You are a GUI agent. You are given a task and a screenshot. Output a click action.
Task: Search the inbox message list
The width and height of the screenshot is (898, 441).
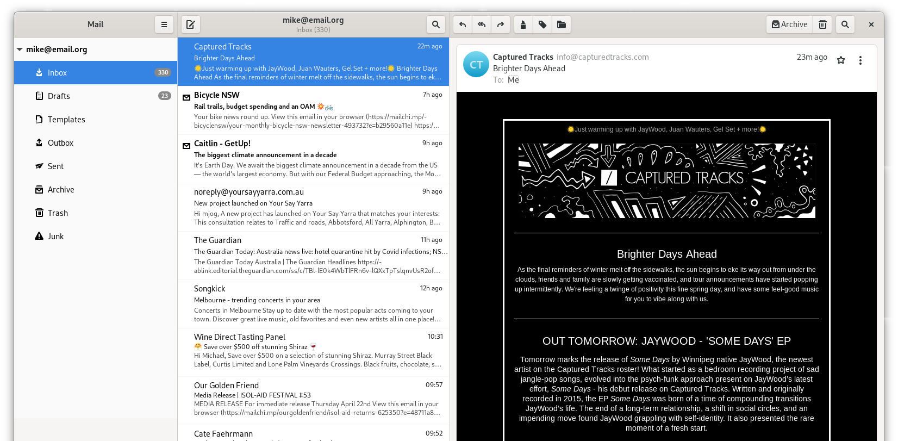[x=435, y=24]
